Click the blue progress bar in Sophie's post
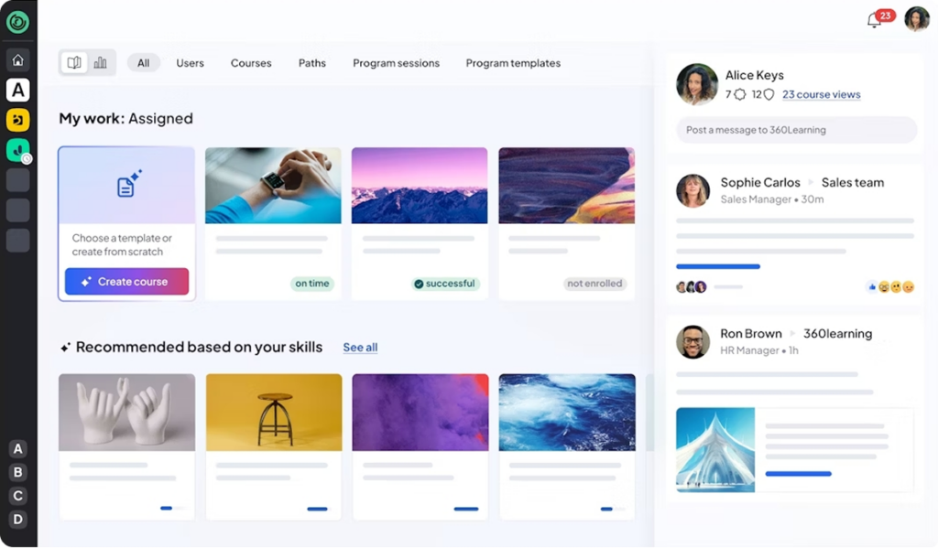The image size is (938, 548). 718,266
